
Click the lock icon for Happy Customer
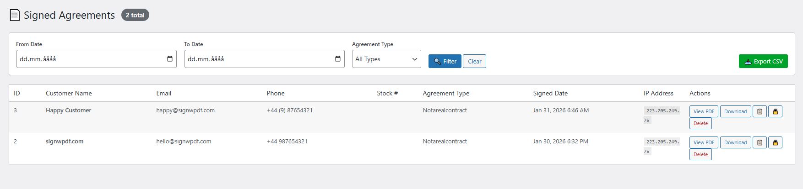pyautogui.click(x=775, y=111)
